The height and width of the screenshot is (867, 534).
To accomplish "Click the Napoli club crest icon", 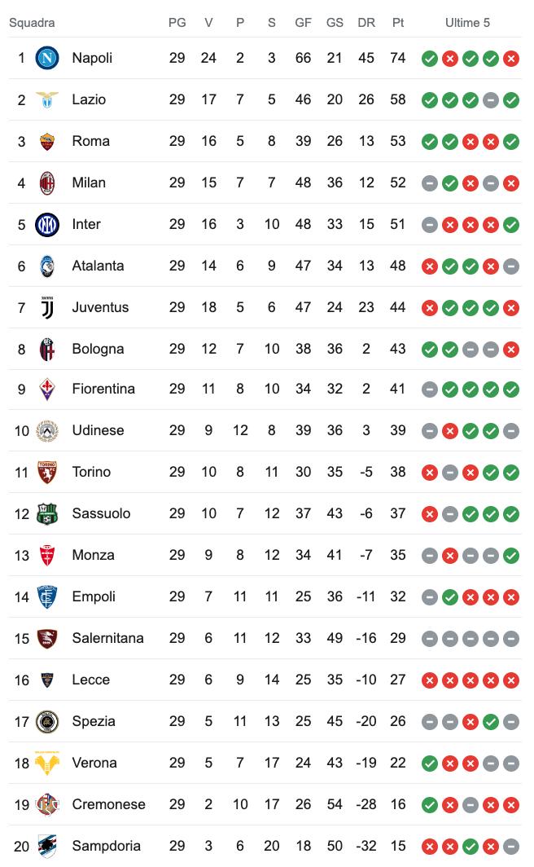I will (x=47, y=58).
